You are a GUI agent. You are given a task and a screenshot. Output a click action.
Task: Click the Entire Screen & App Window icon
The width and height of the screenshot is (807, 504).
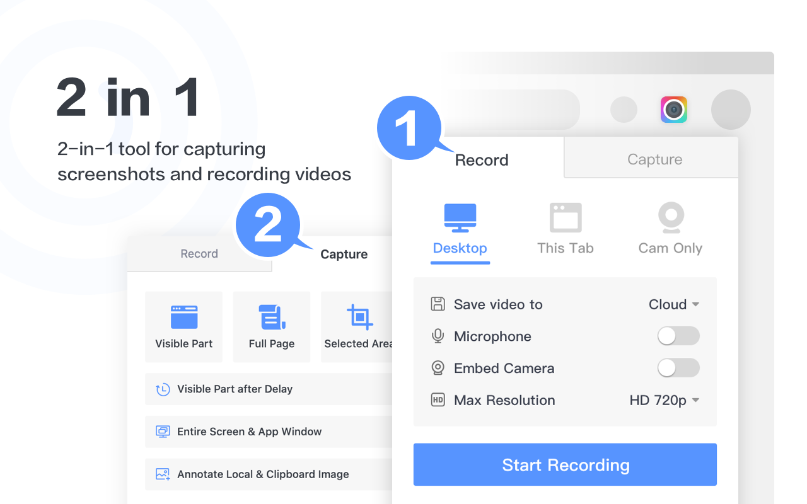click(x=163, y=432)
